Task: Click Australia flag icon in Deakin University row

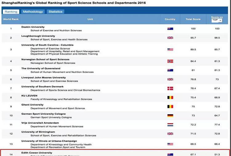Action: [x=170, y=29]
